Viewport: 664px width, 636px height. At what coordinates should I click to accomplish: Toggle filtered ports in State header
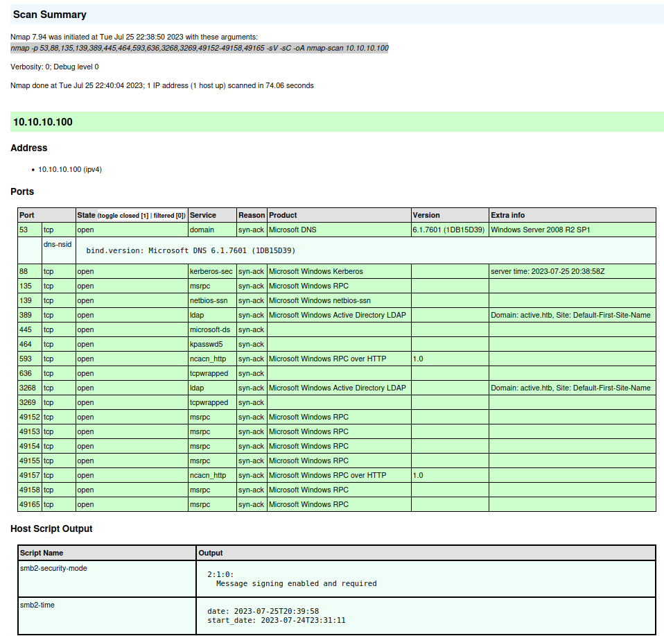(168, 216)
